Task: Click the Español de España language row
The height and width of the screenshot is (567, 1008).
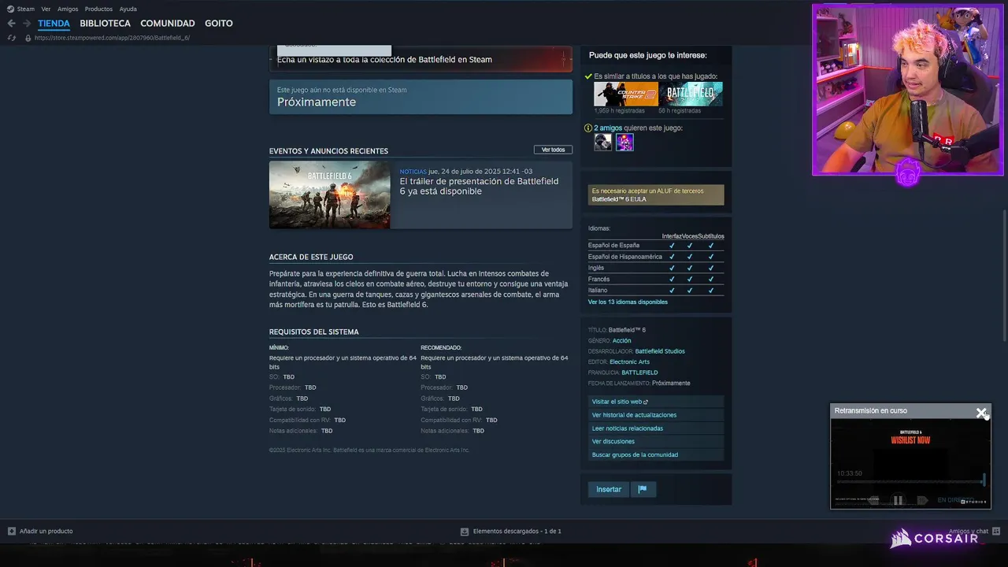Action: pyautogui.click(x=655, y=245)
